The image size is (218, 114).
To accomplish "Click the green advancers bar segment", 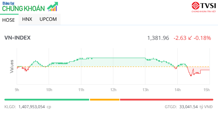I will 47,100.
